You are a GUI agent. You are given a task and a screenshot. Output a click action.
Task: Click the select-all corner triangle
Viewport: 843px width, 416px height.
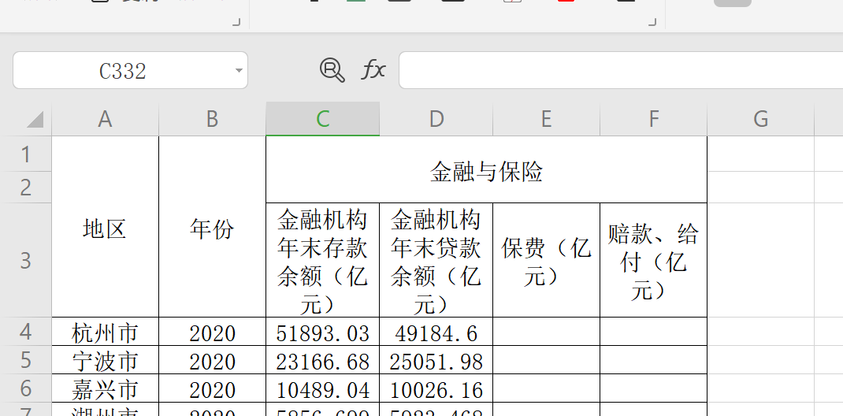point(35,119)
